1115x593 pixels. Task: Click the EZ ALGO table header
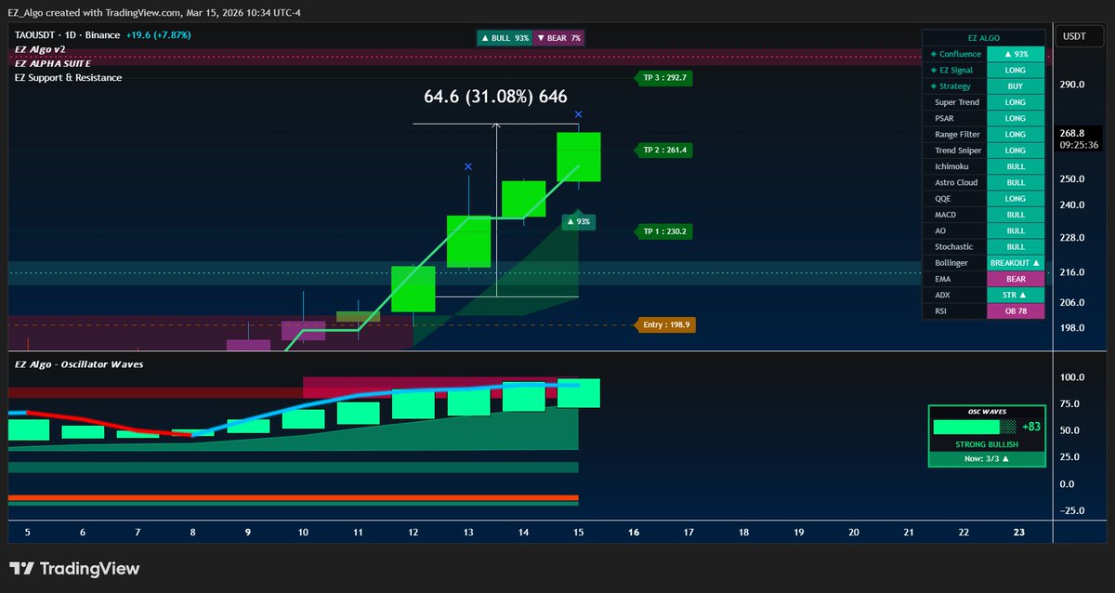(984, 37)
